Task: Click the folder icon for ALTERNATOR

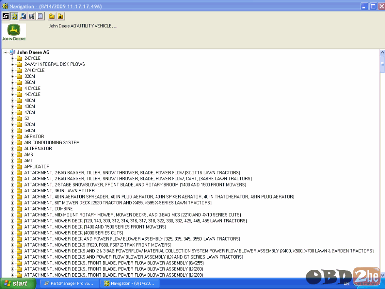Action: [x=20, y=149]
